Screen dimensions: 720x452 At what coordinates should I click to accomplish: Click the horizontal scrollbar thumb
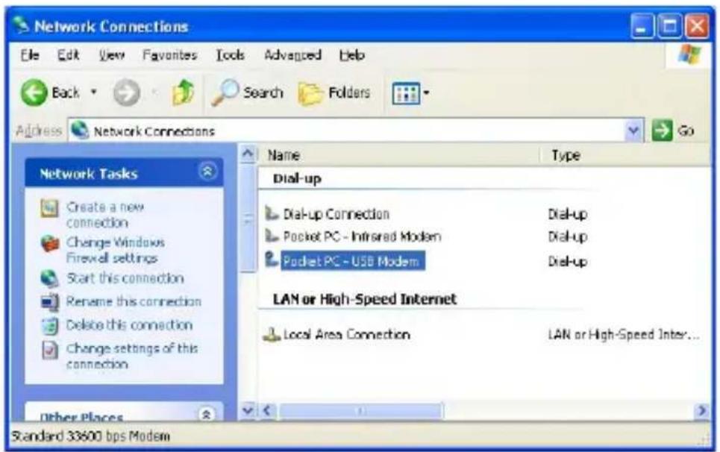pyautogui.click(x=361, y=411)
